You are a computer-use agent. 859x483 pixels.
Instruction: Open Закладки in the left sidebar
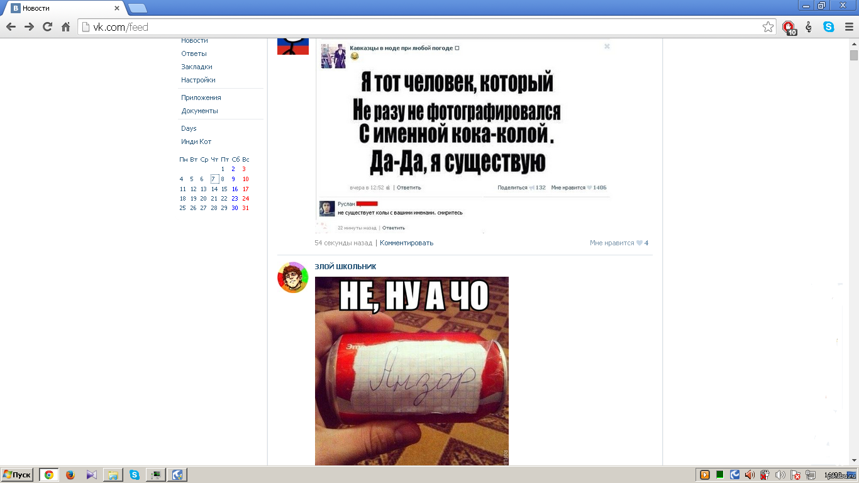coord(197,67)
